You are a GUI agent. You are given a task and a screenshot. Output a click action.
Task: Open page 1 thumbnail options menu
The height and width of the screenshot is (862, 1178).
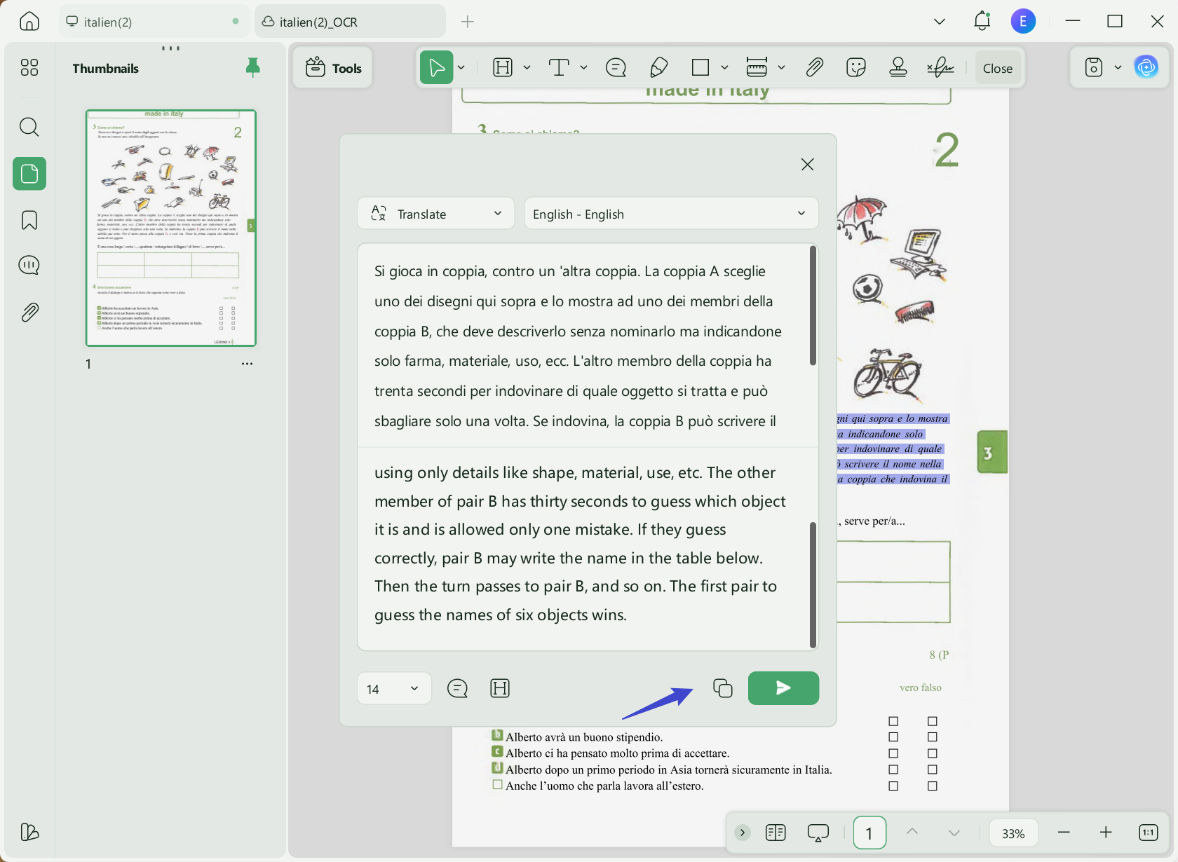click(247, 364)
